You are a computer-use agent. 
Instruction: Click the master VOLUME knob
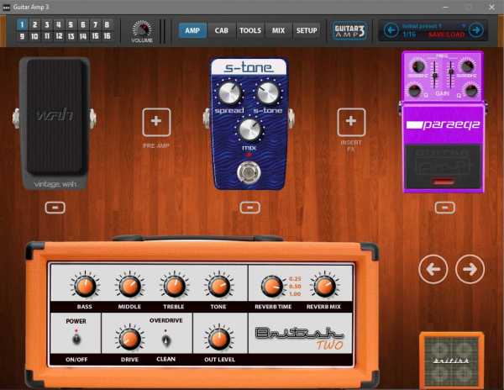[142, 29]
